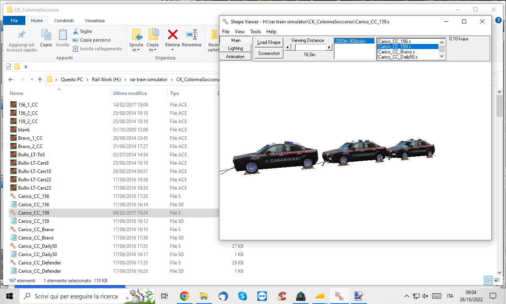Increase Viewing Distance with the right arrow
Image resolution: width=506 pixels, height=304 pixels.
pyautogui.click(x=329, y=47)
